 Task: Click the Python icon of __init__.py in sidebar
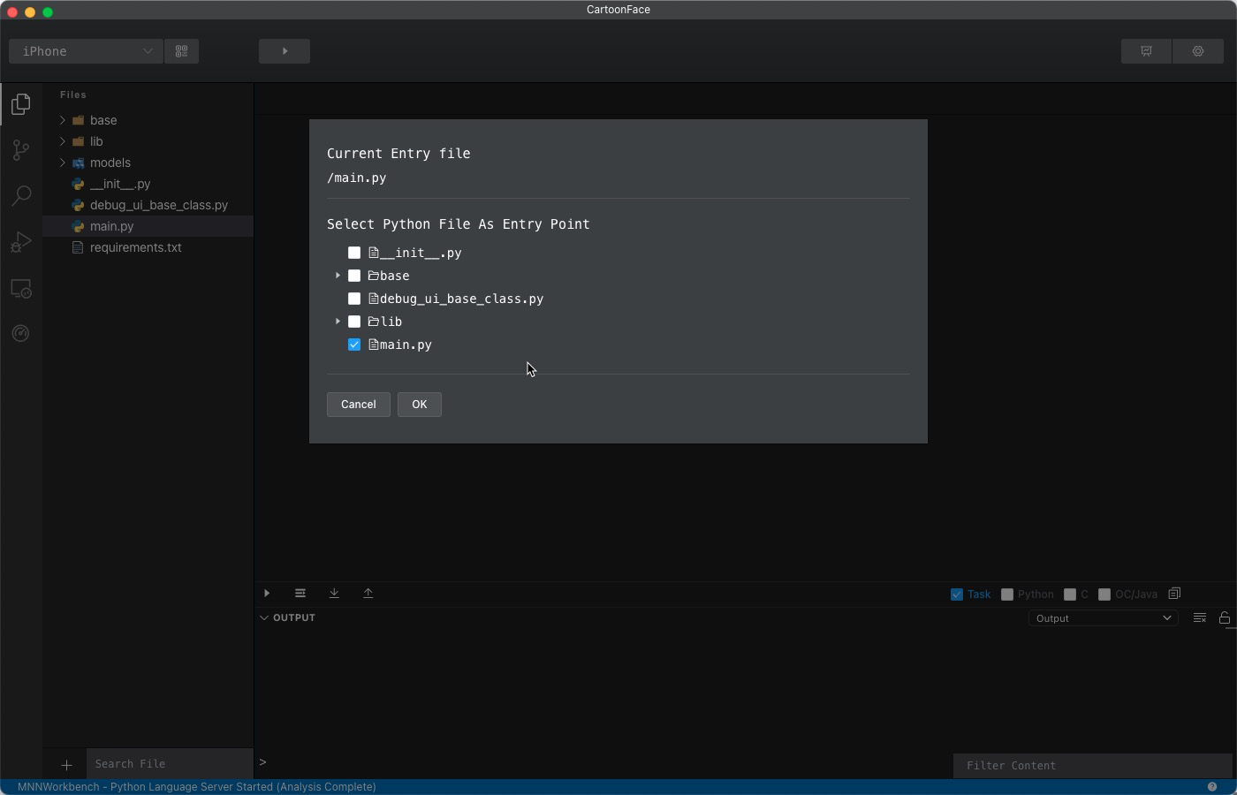coord(78,184)
